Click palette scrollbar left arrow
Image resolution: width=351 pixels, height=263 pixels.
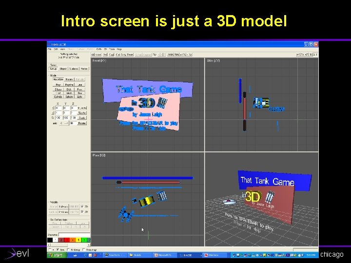coord(49,245)
